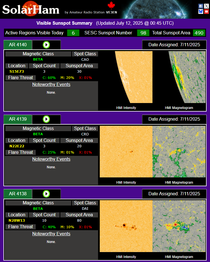Click the Bluesky butterfly icon
The height and width of the screenshot is (262, 210).
(201, 11)
